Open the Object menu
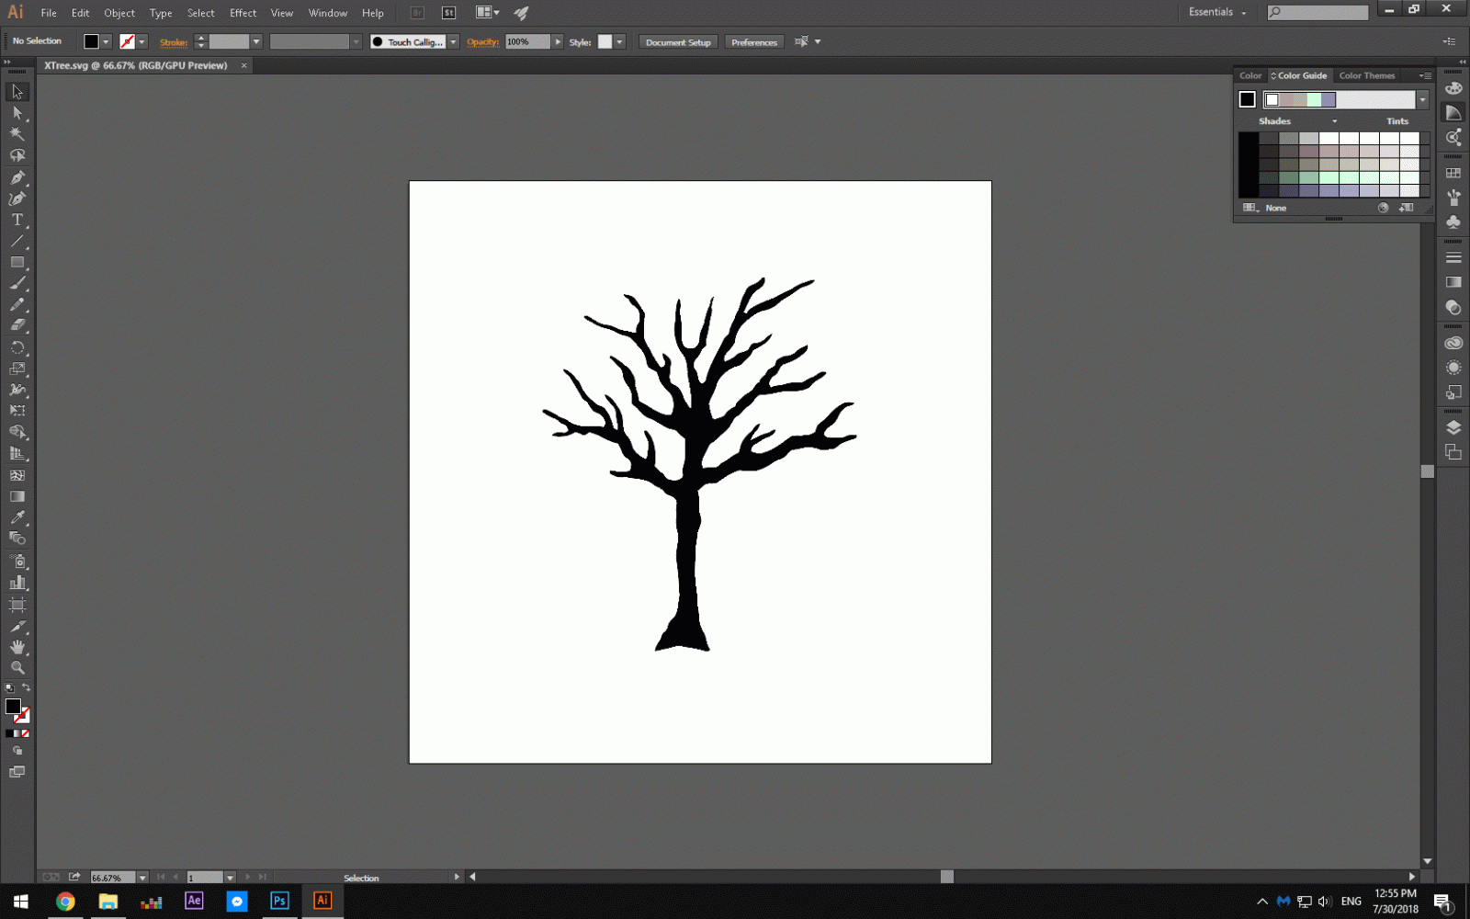1470x919 pixels. coord(119,13)
